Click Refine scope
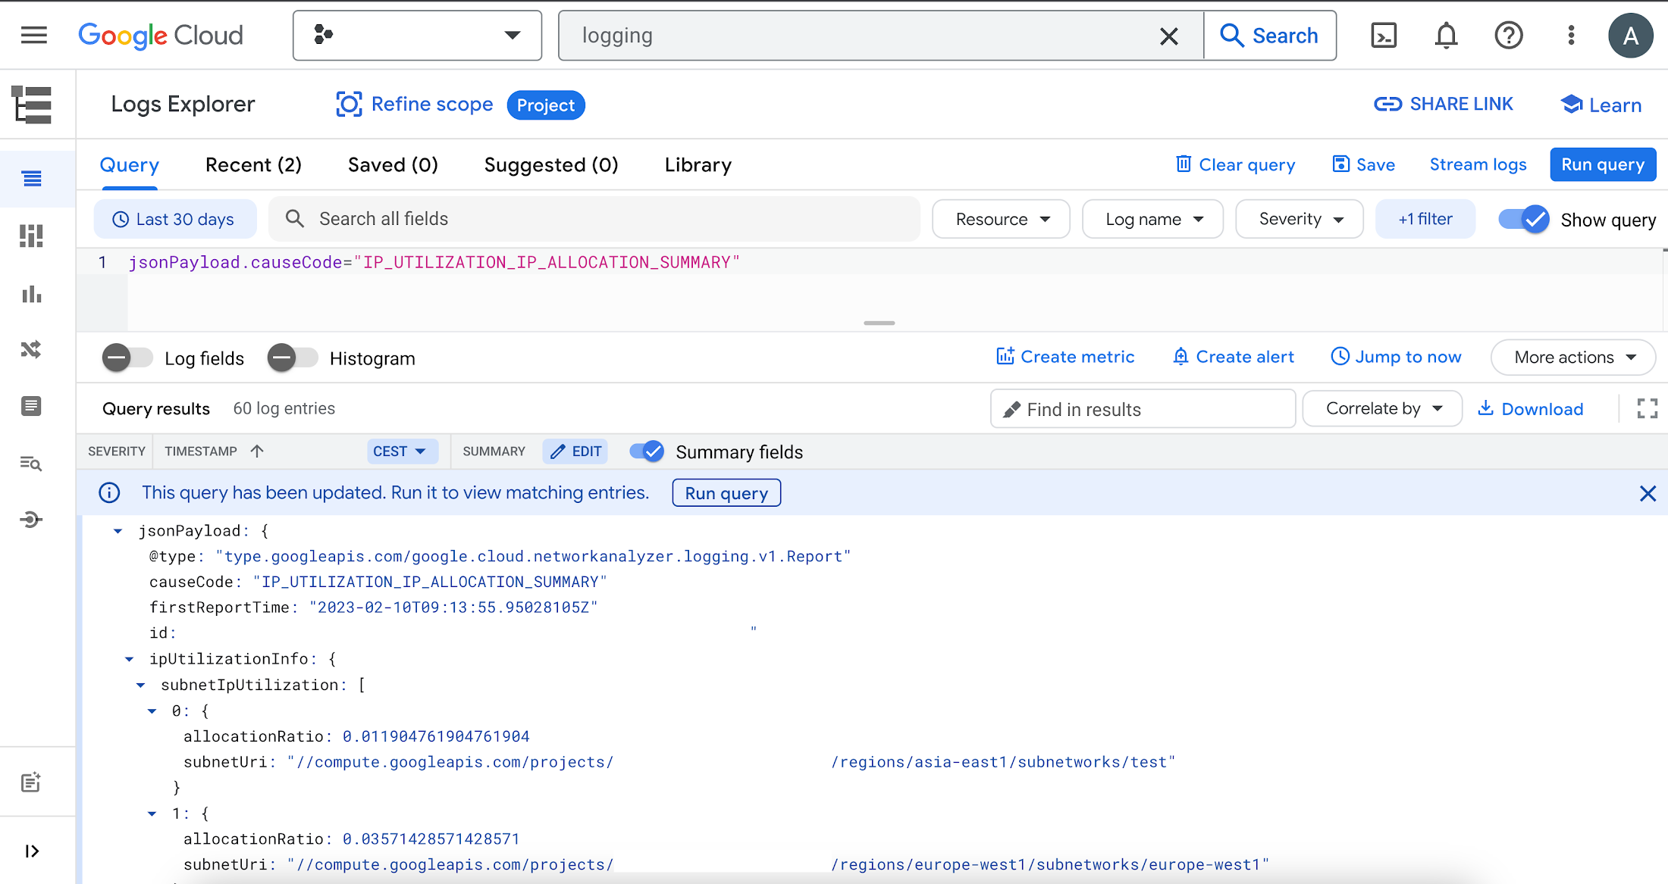The width and height of the screenshot is (1668, 884). 414,104
